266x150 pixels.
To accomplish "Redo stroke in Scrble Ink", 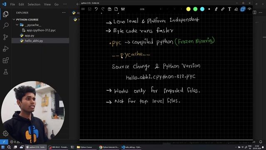I will pyautogui.click(x=103, y=9).
